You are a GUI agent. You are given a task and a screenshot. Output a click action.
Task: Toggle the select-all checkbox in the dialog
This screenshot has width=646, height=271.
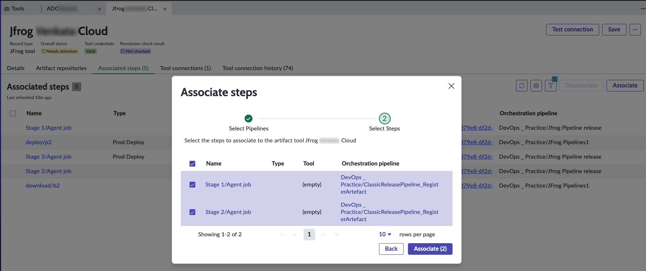point(192,164)
